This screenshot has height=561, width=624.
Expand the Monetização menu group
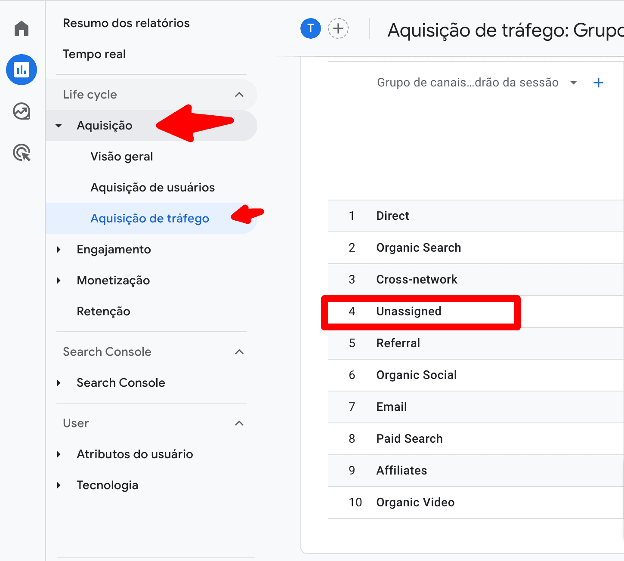click(x=59, y=280)
